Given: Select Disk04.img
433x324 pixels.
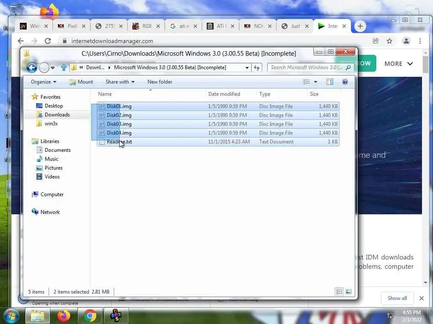Looking at the screenshot, I should pyautogui.click(x=218, y=133).
